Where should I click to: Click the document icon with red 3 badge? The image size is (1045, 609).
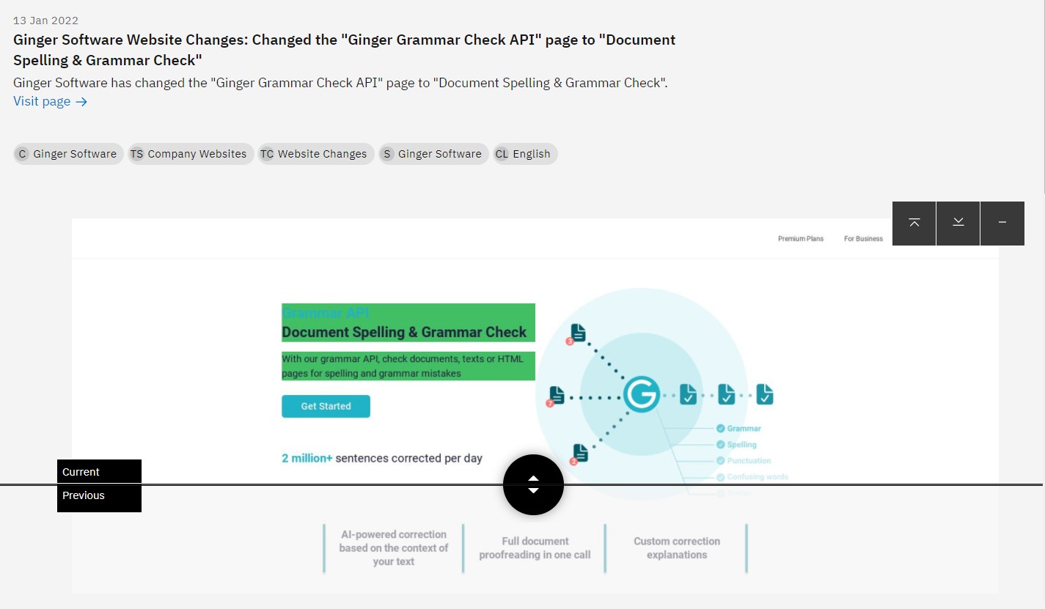pos(576,333)
